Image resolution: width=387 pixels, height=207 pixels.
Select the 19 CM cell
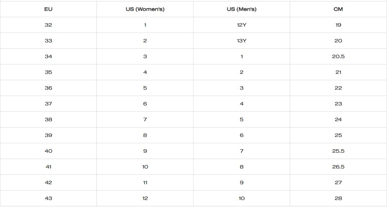point(338,25)
